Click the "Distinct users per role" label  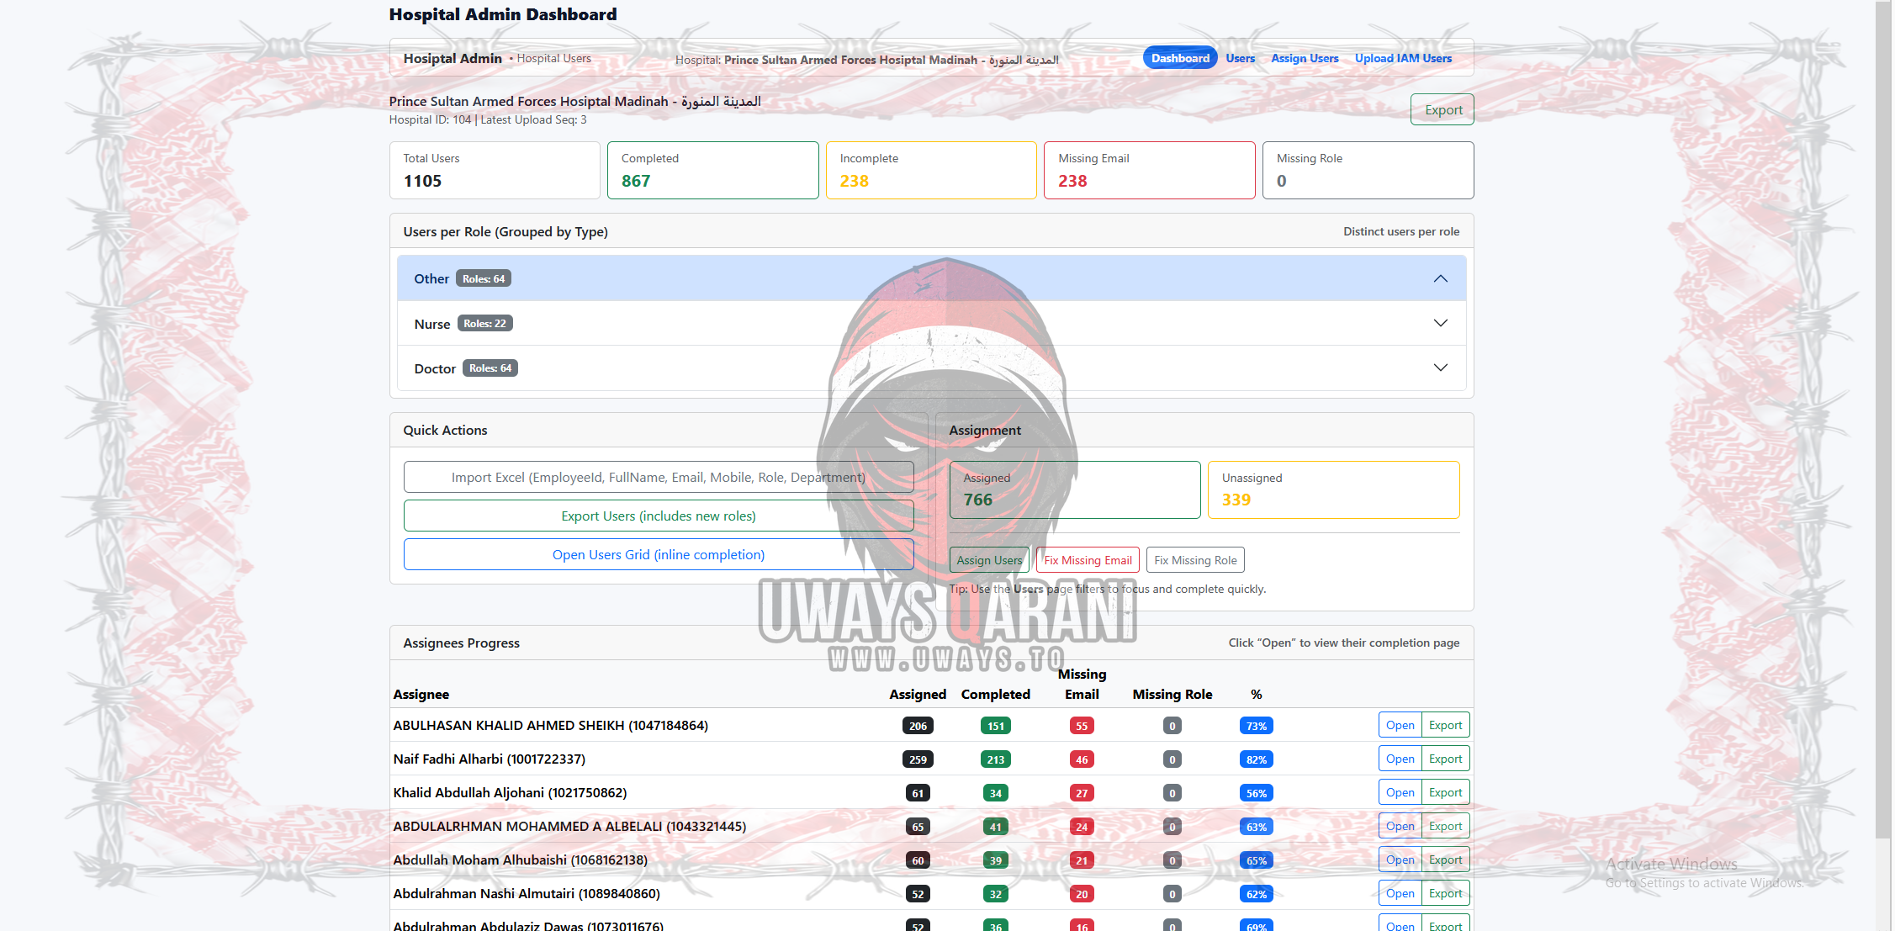1401,231
